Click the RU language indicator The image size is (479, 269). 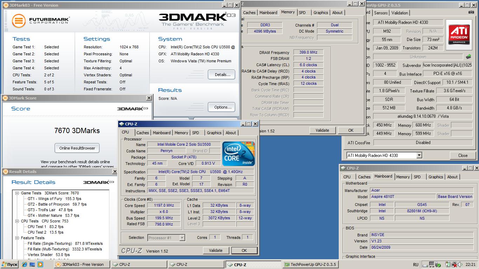tap(416, 264)
